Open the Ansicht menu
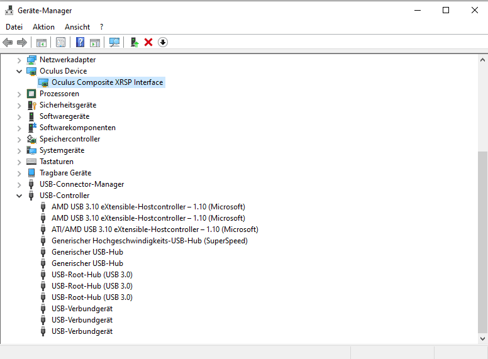Viewport: 488px width, 359px height. point(77,27)
